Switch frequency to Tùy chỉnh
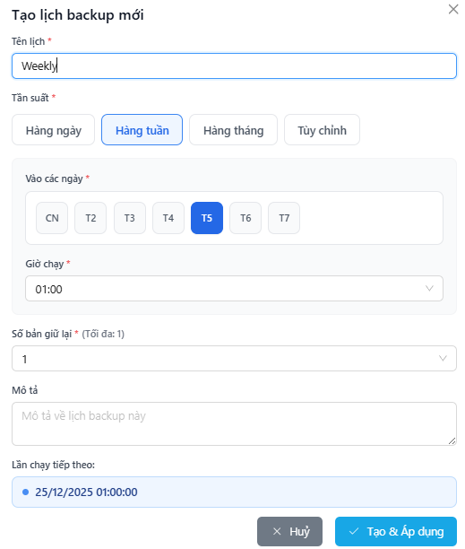465x549 pixels. coord(322,130)
